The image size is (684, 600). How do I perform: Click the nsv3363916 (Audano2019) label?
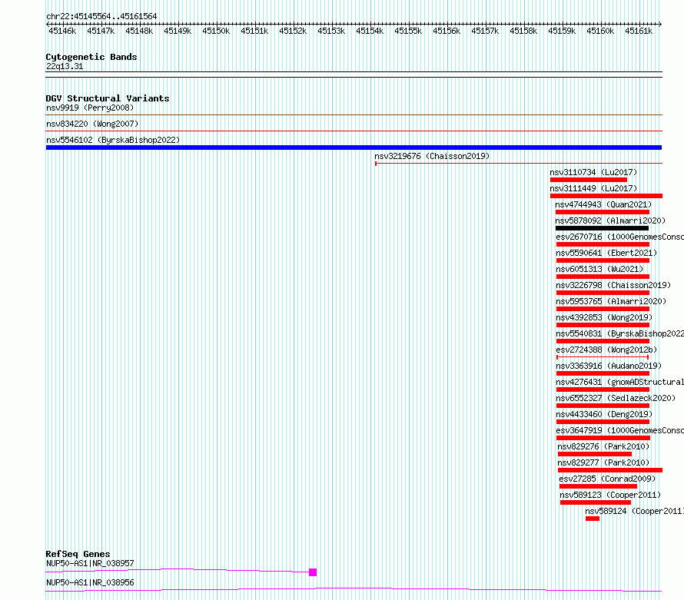click(609, 366)
